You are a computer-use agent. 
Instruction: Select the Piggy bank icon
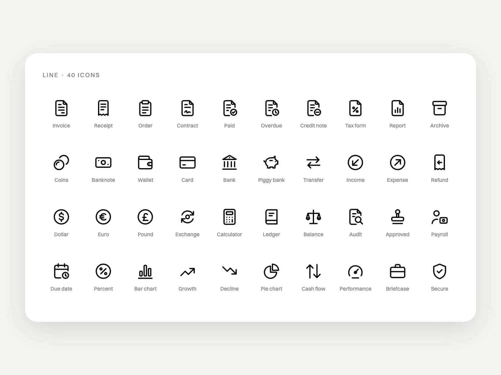[271, 162]
